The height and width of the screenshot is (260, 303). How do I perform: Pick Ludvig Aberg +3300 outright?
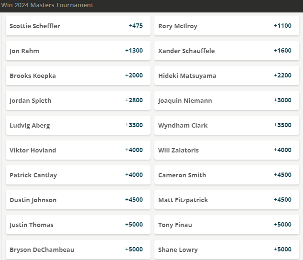click(x=78, y=125)
